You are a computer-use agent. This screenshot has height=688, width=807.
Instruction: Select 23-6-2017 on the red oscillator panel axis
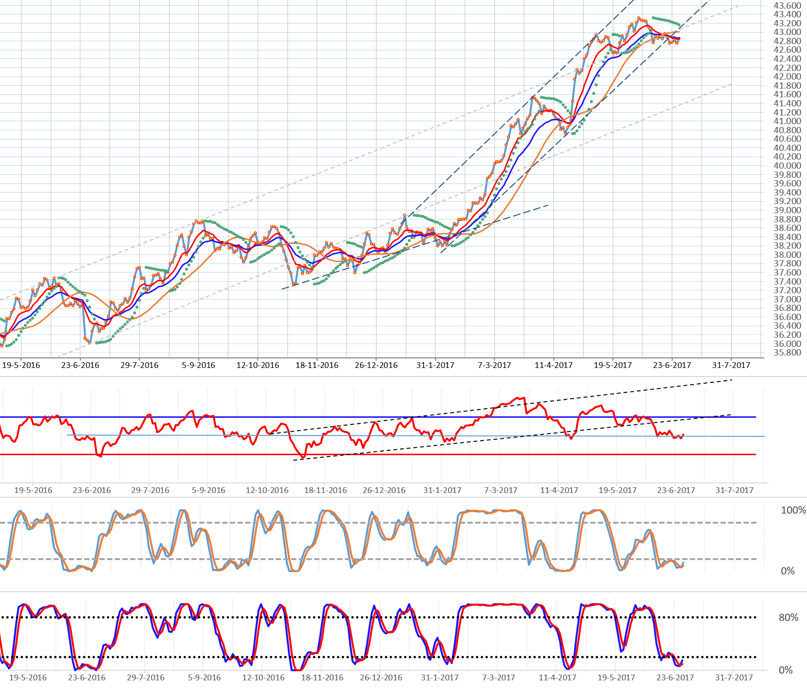click(x=676, y=490)
